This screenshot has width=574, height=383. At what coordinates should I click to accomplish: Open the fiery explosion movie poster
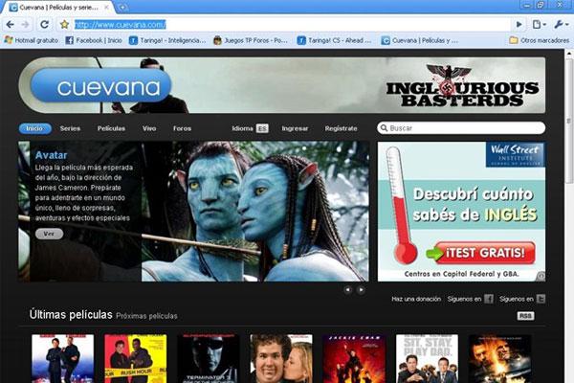499,358
